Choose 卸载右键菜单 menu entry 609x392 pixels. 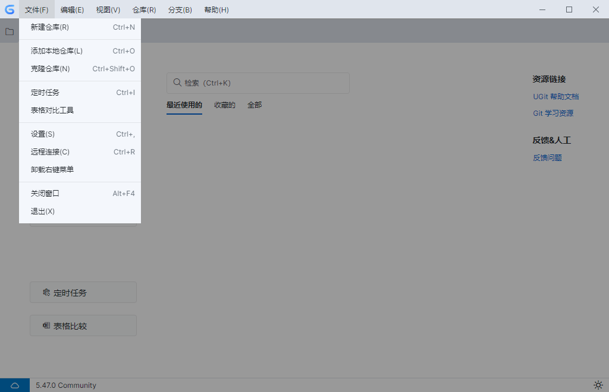coord(80,169)
